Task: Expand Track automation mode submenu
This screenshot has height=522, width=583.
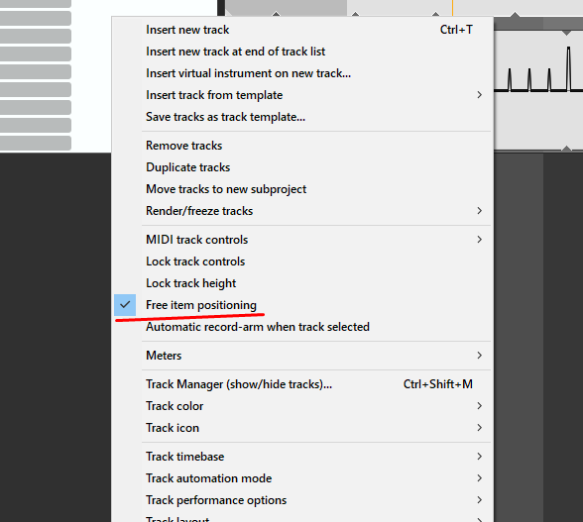Action: (302, 478)
